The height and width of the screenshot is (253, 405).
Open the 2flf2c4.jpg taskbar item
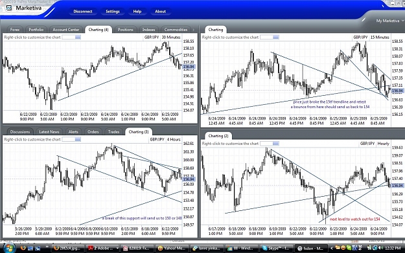68,248
